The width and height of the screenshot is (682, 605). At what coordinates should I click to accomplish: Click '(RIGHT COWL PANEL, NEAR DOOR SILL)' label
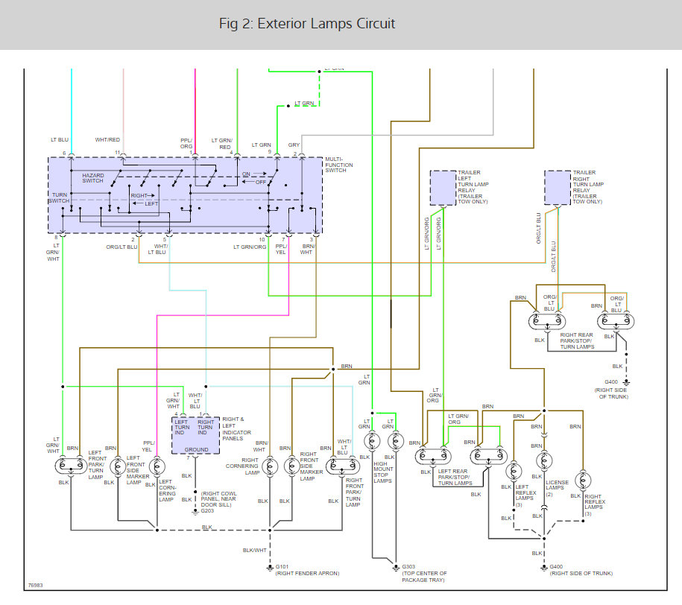(219, 499)
